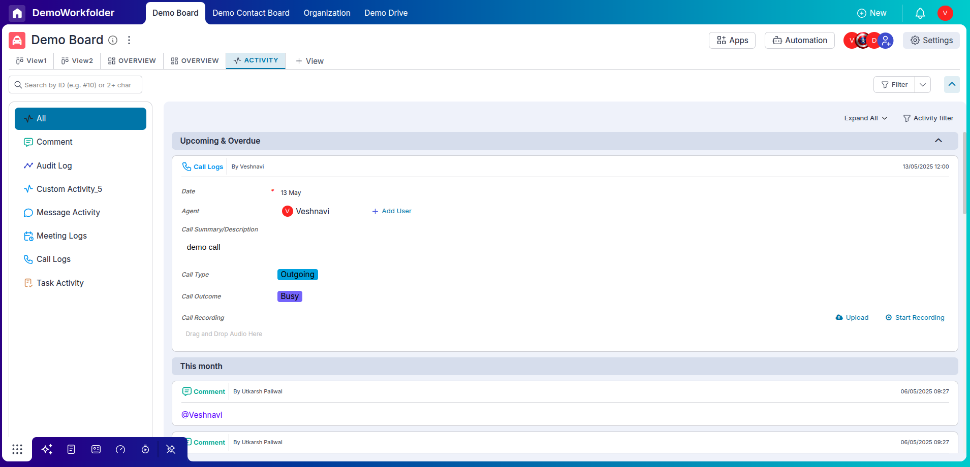Add a new View
Viewport: 970px width, 467px height.
[x=309, y=61]
